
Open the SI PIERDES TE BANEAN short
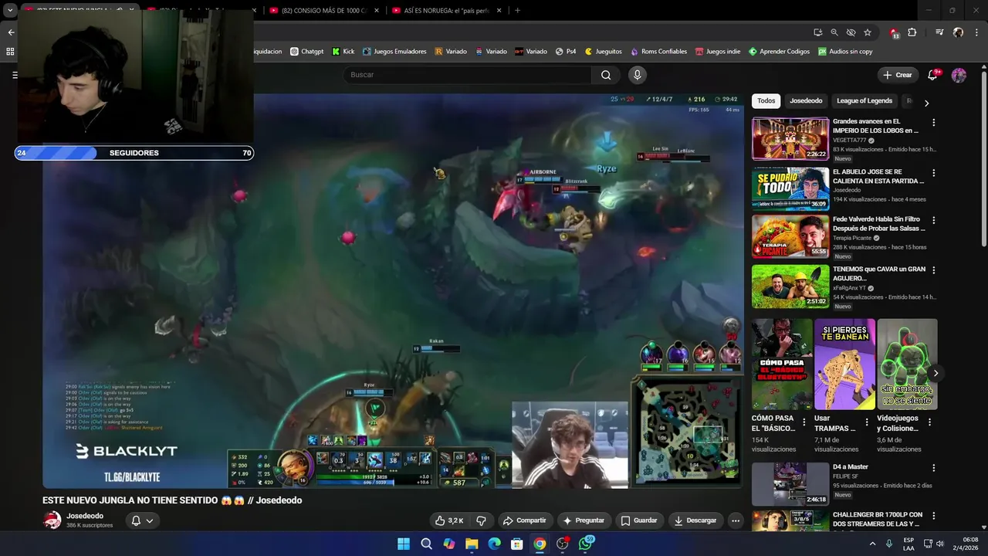[844, 364]
